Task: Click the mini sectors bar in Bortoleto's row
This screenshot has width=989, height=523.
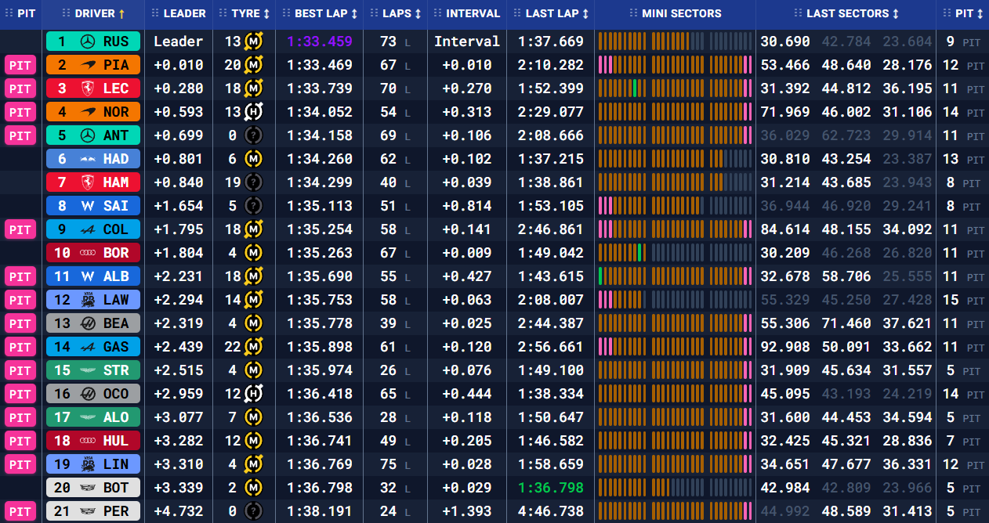Action: click(x=675, y=253)
